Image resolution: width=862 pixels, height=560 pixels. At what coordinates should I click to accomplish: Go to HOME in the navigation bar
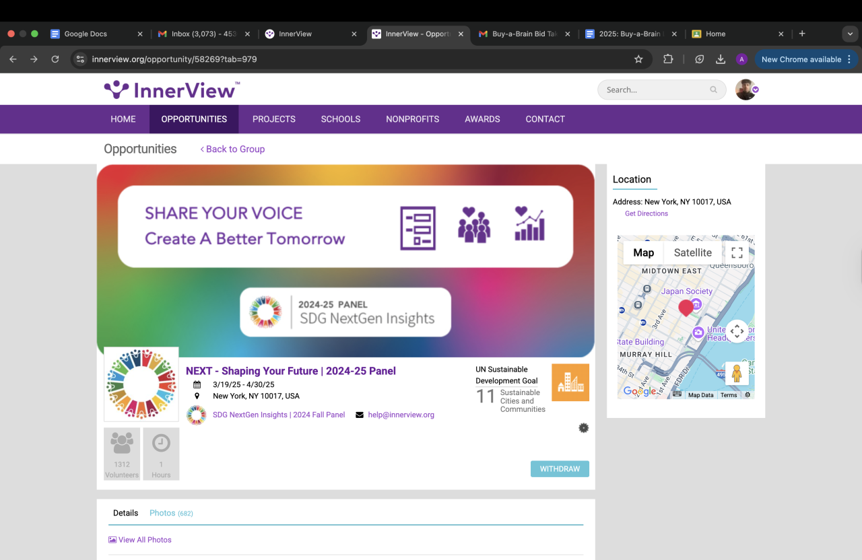pyautogui.click(x=123, y=119)
